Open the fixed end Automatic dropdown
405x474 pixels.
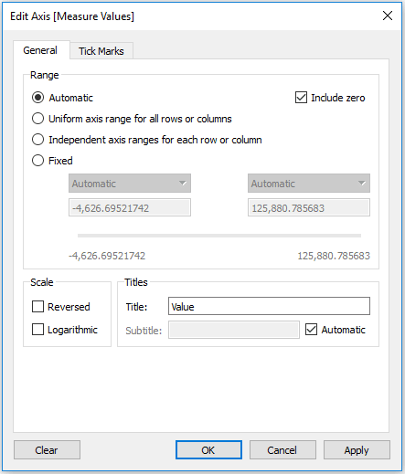click(309, 184)
